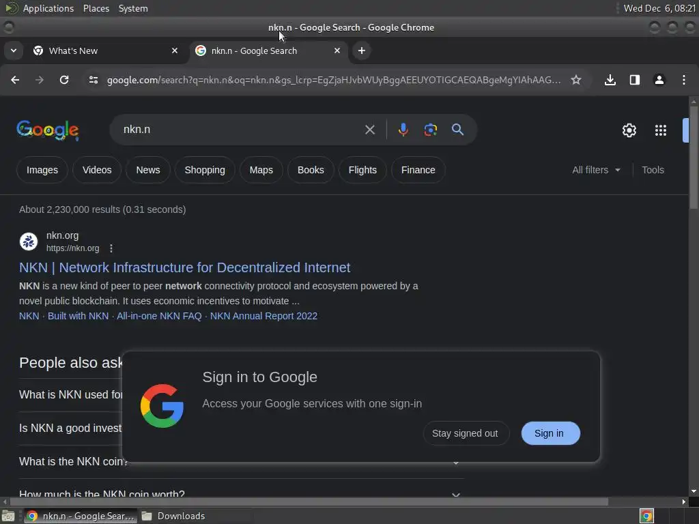Open Google quick settings gear
This screenshot has height=524, width=699.
point(629,130)
